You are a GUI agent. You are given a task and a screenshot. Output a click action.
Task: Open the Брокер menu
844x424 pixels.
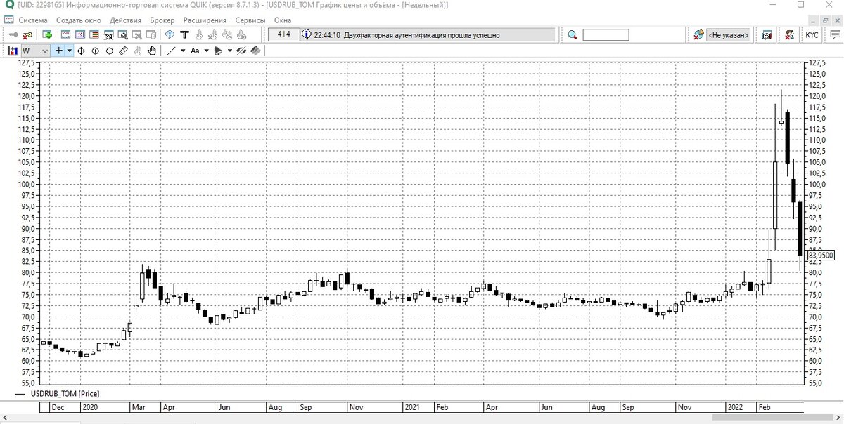(162, 21)
